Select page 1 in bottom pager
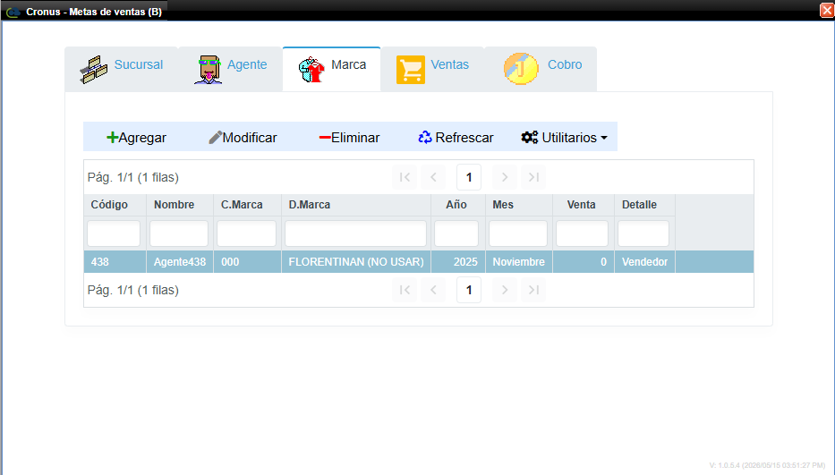This screenshot has height=475, width=835. 469,290
